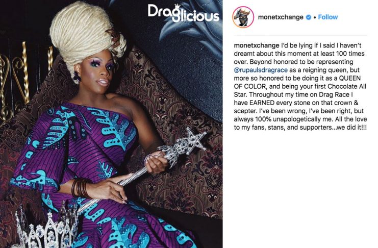378x248 pixels.
Task: Click the Draglicious watermark logo
Action: point(184,13)
